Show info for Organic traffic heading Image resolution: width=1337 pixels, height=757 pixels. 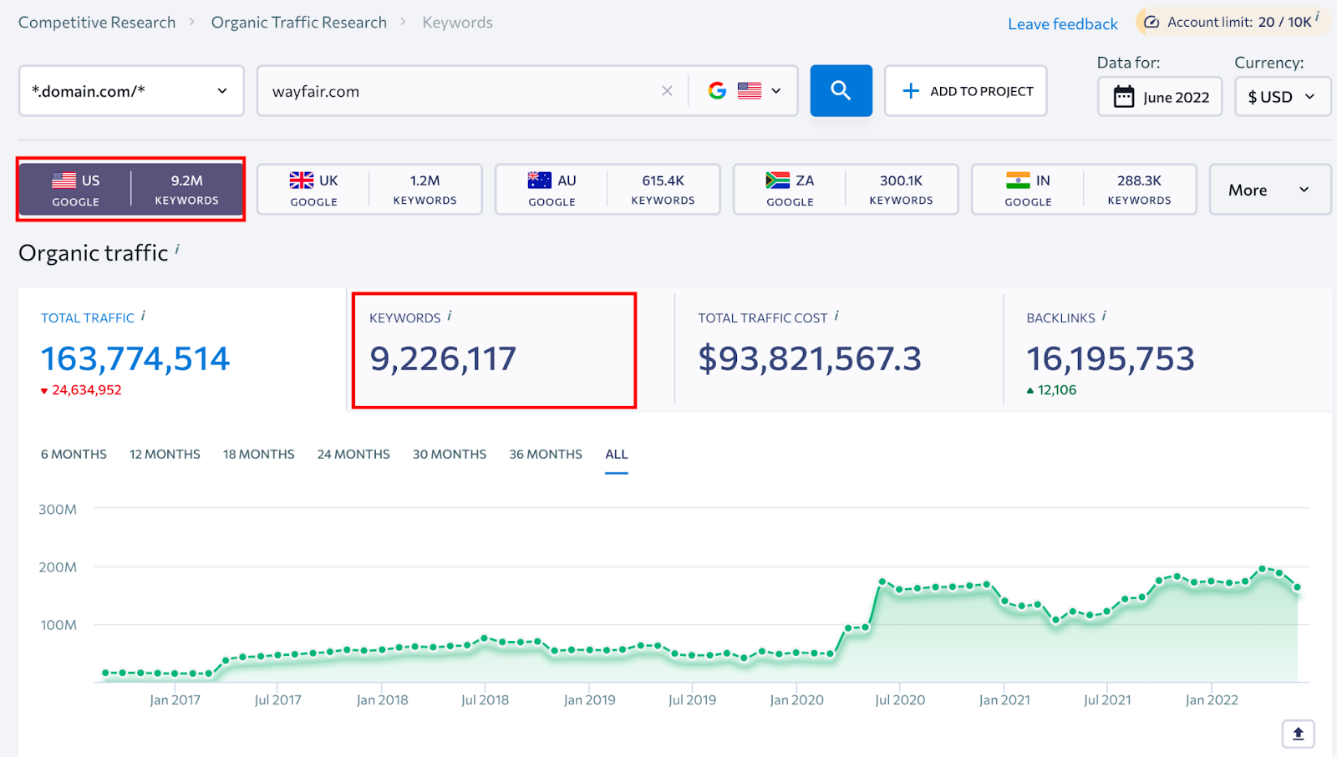[177, 249]
